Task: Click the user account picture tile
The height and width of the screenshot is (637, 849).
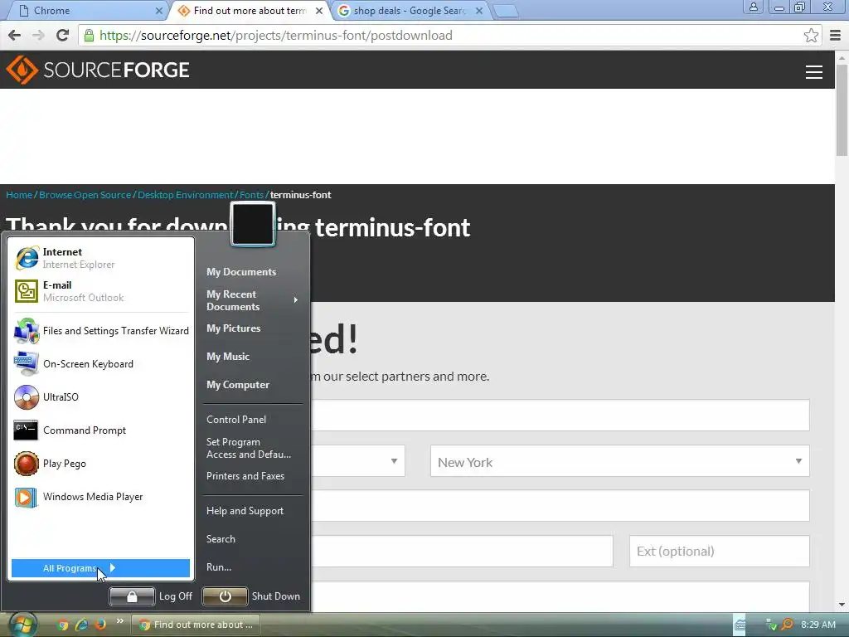Action: pos(253,224)
